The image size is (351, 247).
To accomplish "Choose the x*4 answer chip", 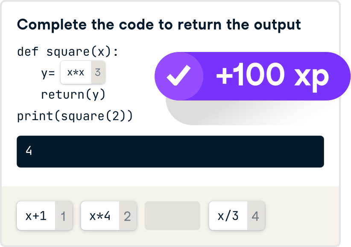I will [x=109, y=216].
